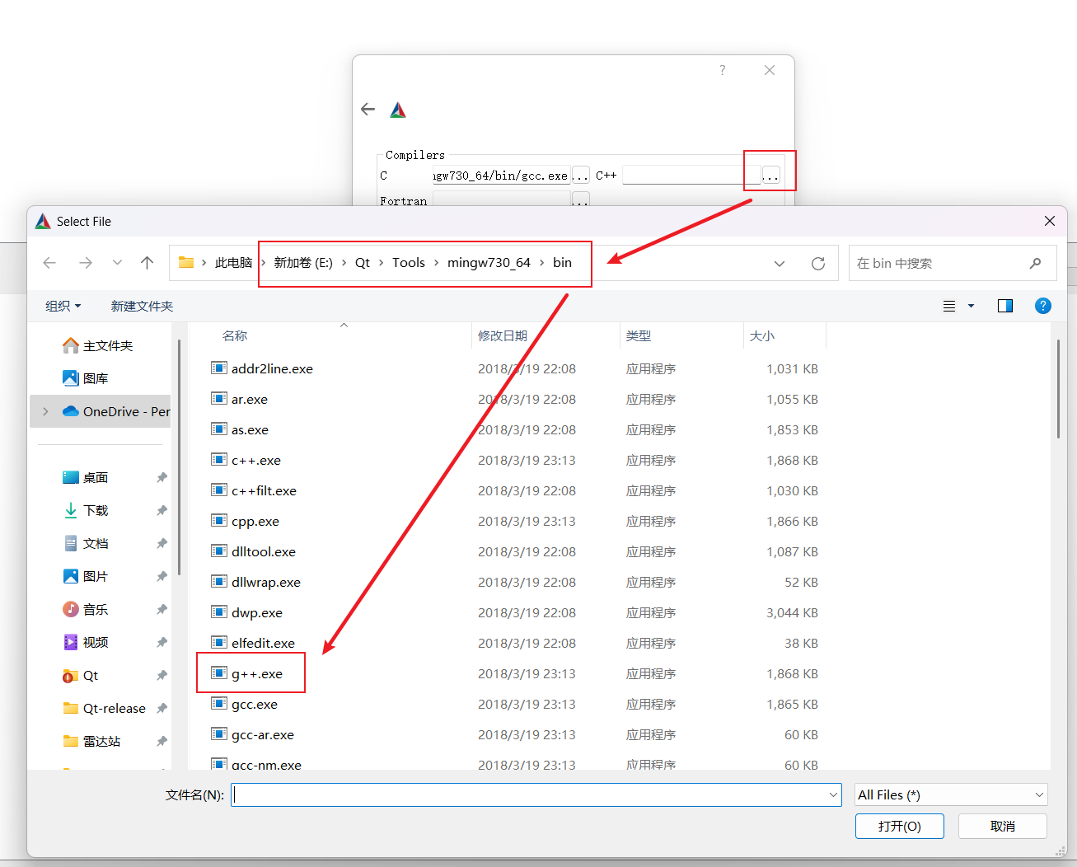Open the view layout options icon

pos(950,306)
